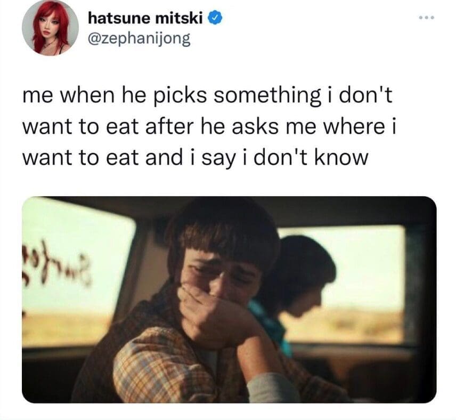The height and width of the screenshot is (420, 456).
Task: Click the word 'something' in the tweet
Action: [x=267, y=96]
